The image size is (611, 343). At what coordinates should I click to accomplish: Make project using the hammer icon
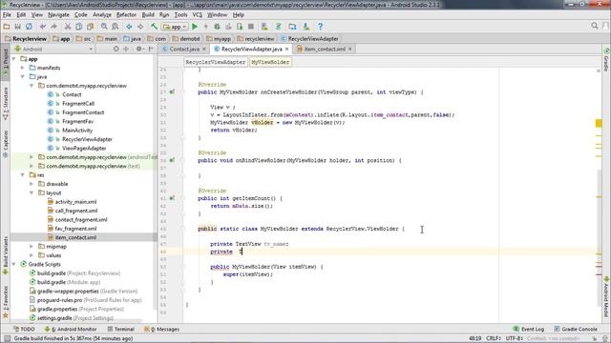click(154, 27)
